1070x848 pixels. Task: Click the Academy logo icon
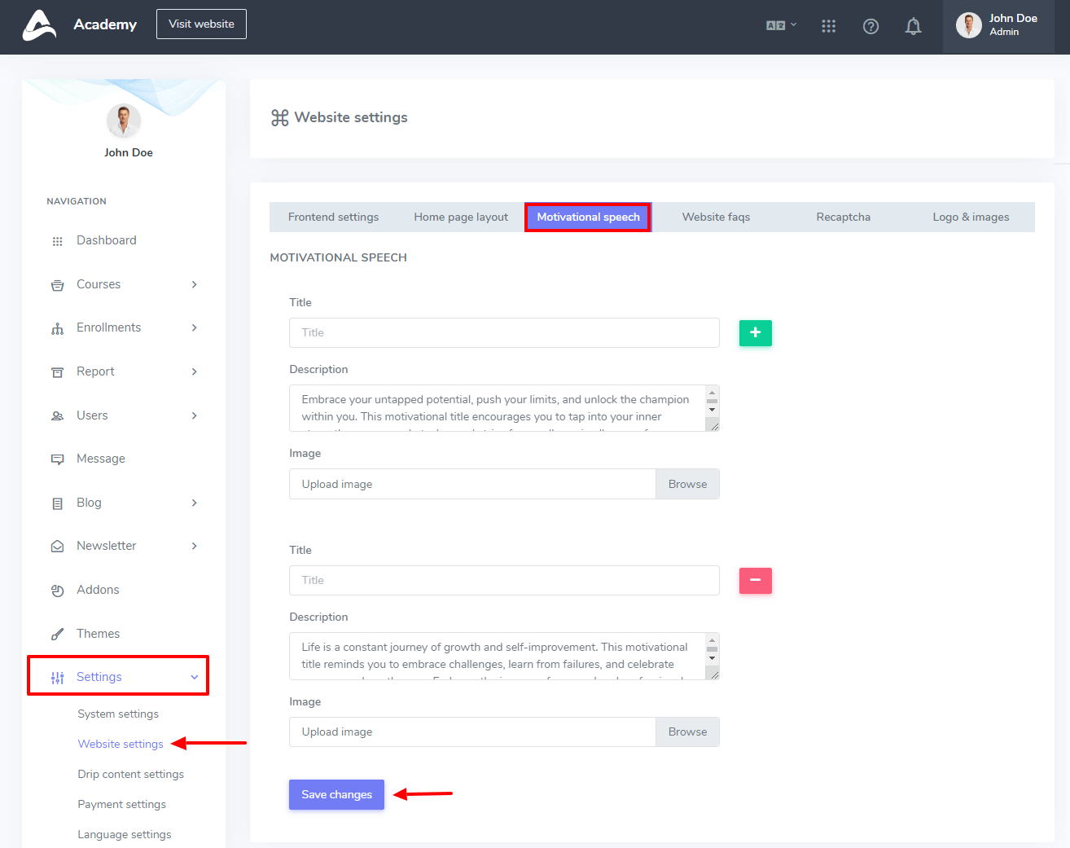(x=39, y=25)
